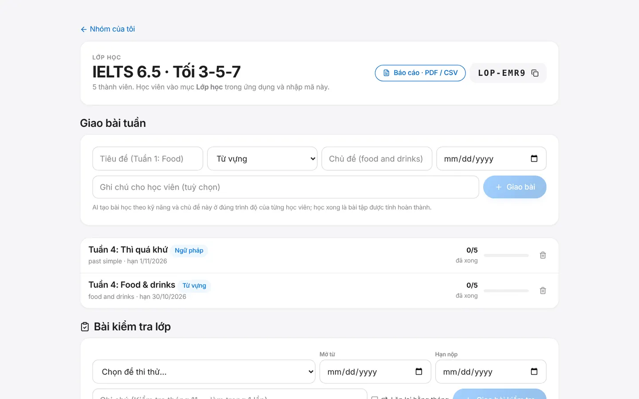
Task: Copy the class code LOP-EMR9
Action: click(535, 73)
